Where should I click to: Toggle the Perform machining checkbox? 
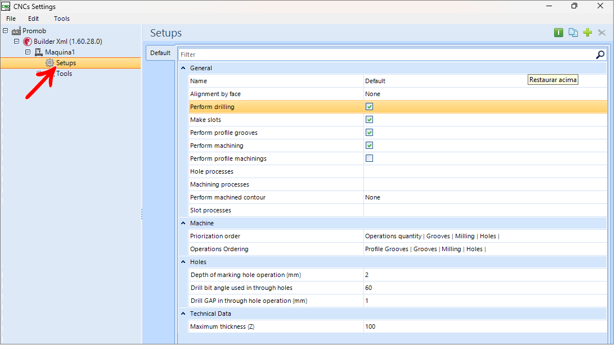369,146
